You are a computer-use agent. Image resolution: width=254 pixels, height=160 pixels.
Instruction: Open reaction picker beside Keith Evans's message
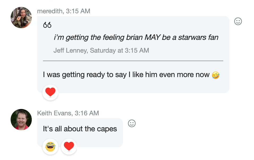click(132, 123)
